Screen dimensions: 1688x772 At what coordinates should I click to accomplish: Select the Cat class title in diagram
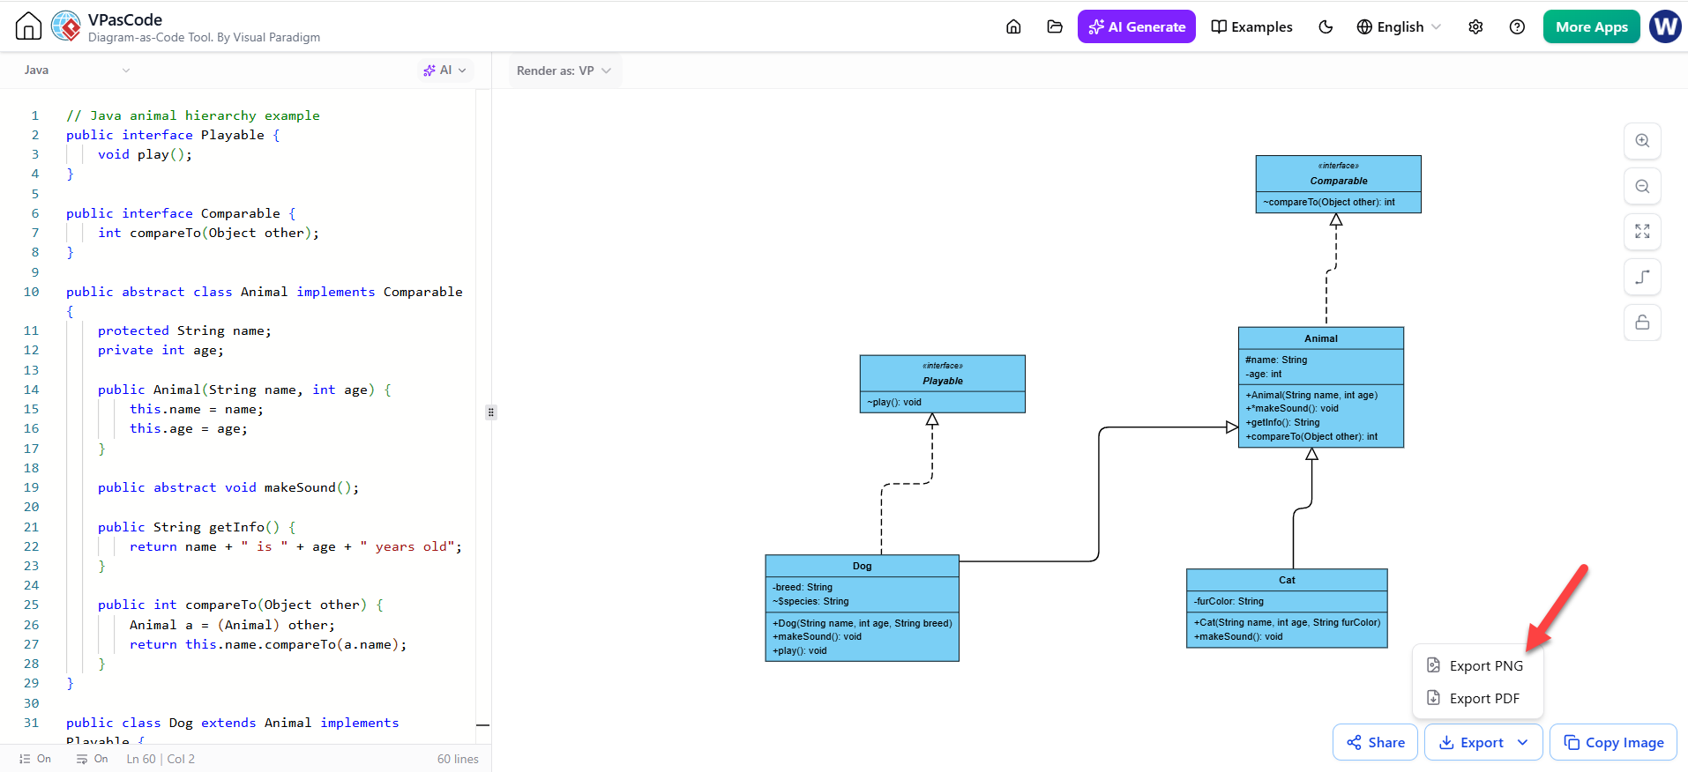pos(1287,580)
